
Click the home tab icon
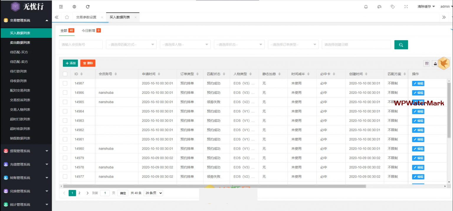67,17
